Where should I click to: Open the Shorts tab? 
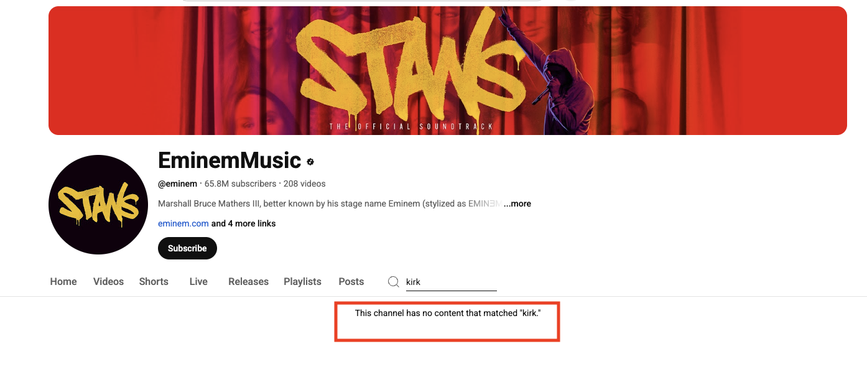coord(154,282)
